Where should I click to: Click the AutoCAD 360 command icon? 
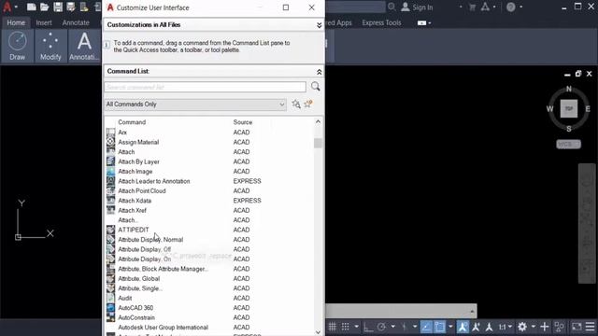(x=110, y=308)
